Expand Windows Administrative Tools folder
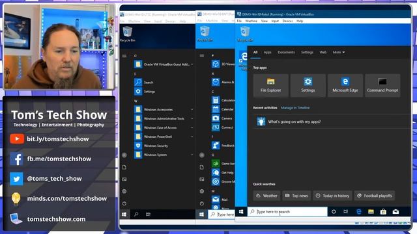Screen dimensions: 417x234 point(164,118)
